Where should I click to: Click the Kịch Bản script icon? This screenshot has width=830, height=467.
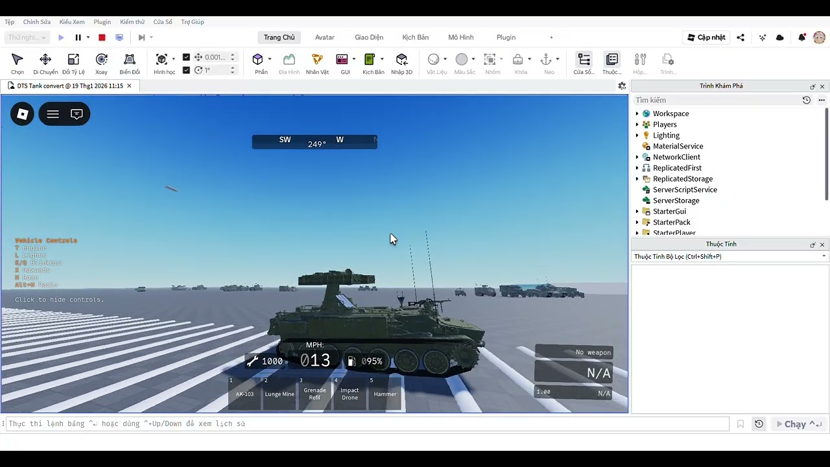point(370,60)
